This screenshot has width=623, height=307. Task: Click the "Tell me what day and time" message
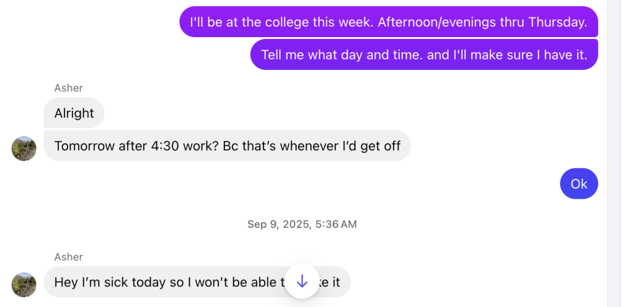point(423,55)
